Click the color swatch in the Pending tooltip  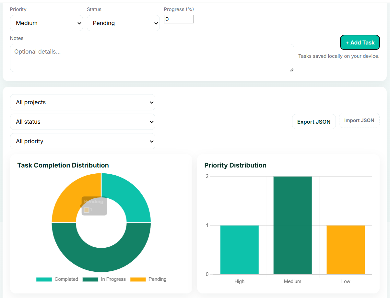coord(86,210)
